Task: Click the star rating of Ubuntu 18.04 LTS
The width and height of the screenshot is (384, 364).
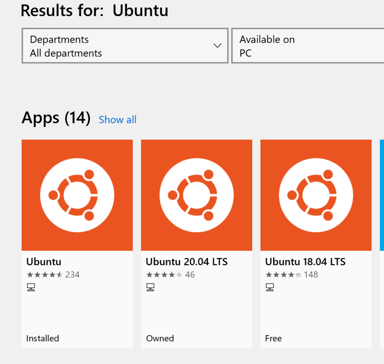Action: pos(284,275)
